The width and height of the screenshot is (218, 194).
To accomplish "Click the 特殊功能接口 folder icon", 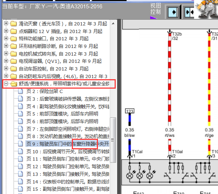I will [13, 39].
